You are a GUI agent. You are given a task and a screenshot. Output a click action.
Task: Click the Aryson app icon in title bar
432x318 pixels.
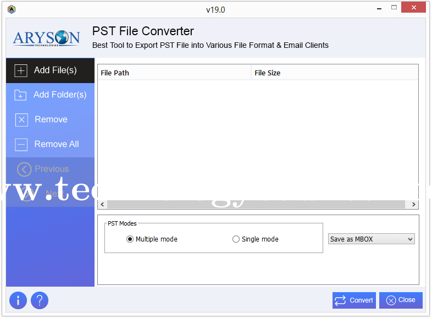coord(12,9)
